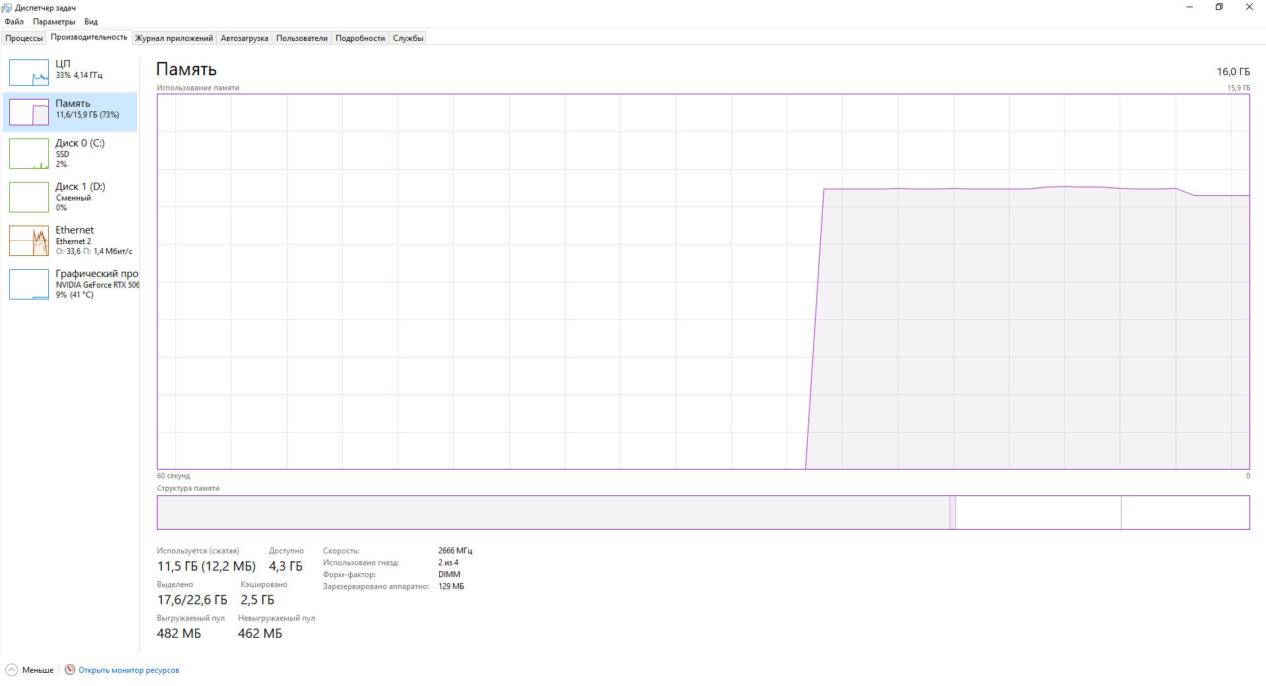Switch to the Подробности tab

360,38
